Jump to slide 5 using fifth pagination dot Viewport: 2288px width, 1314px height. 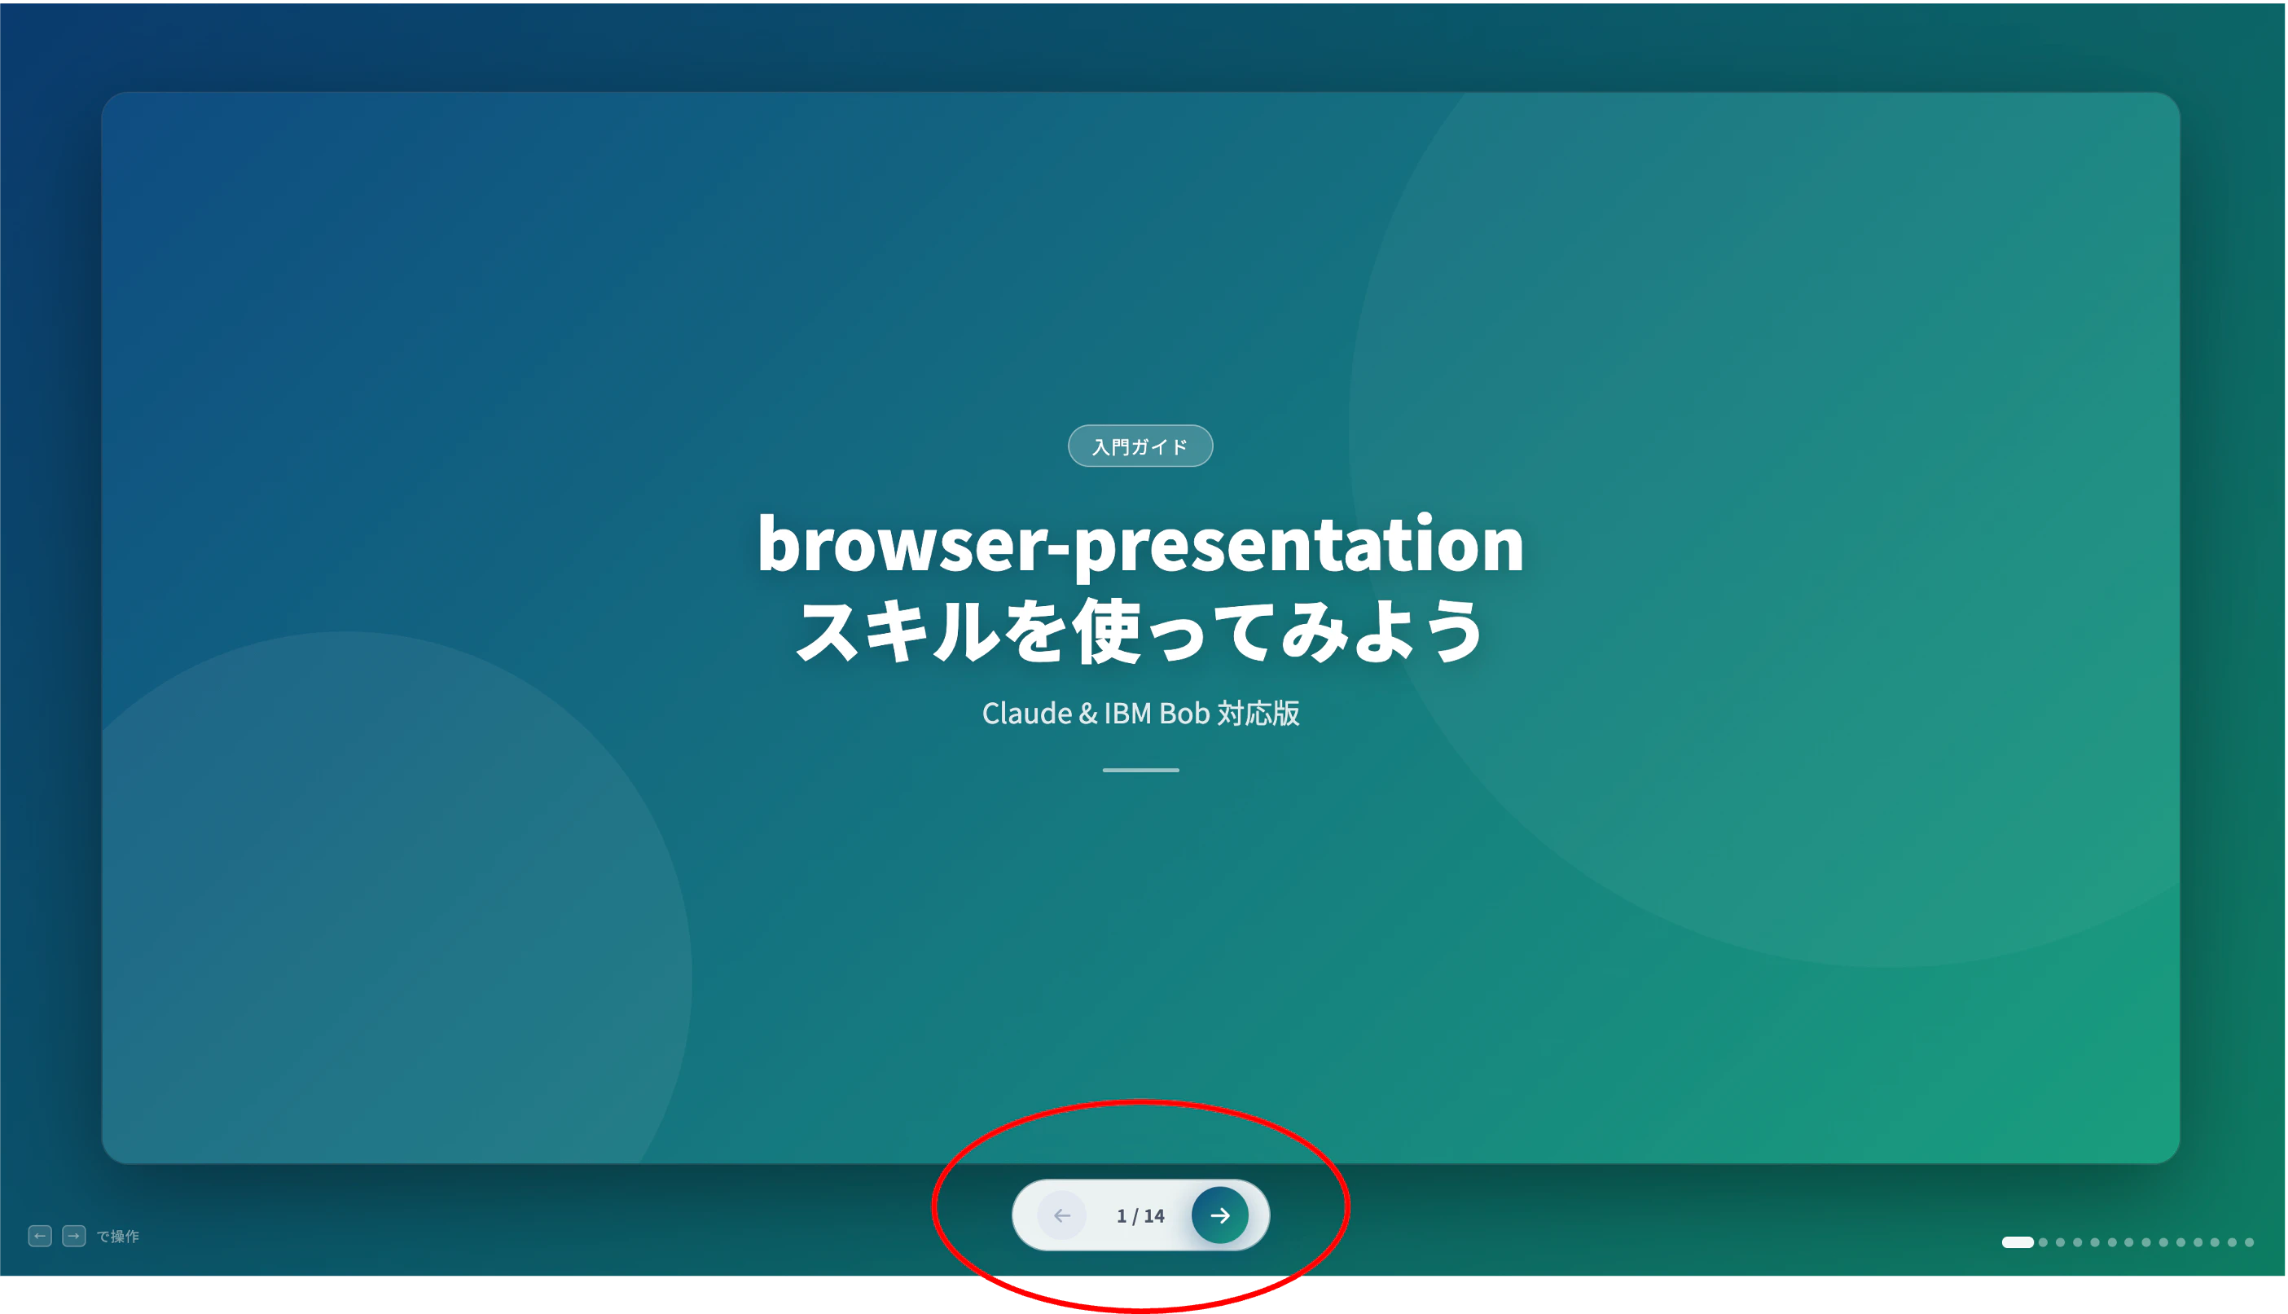coord(2095,1242)
